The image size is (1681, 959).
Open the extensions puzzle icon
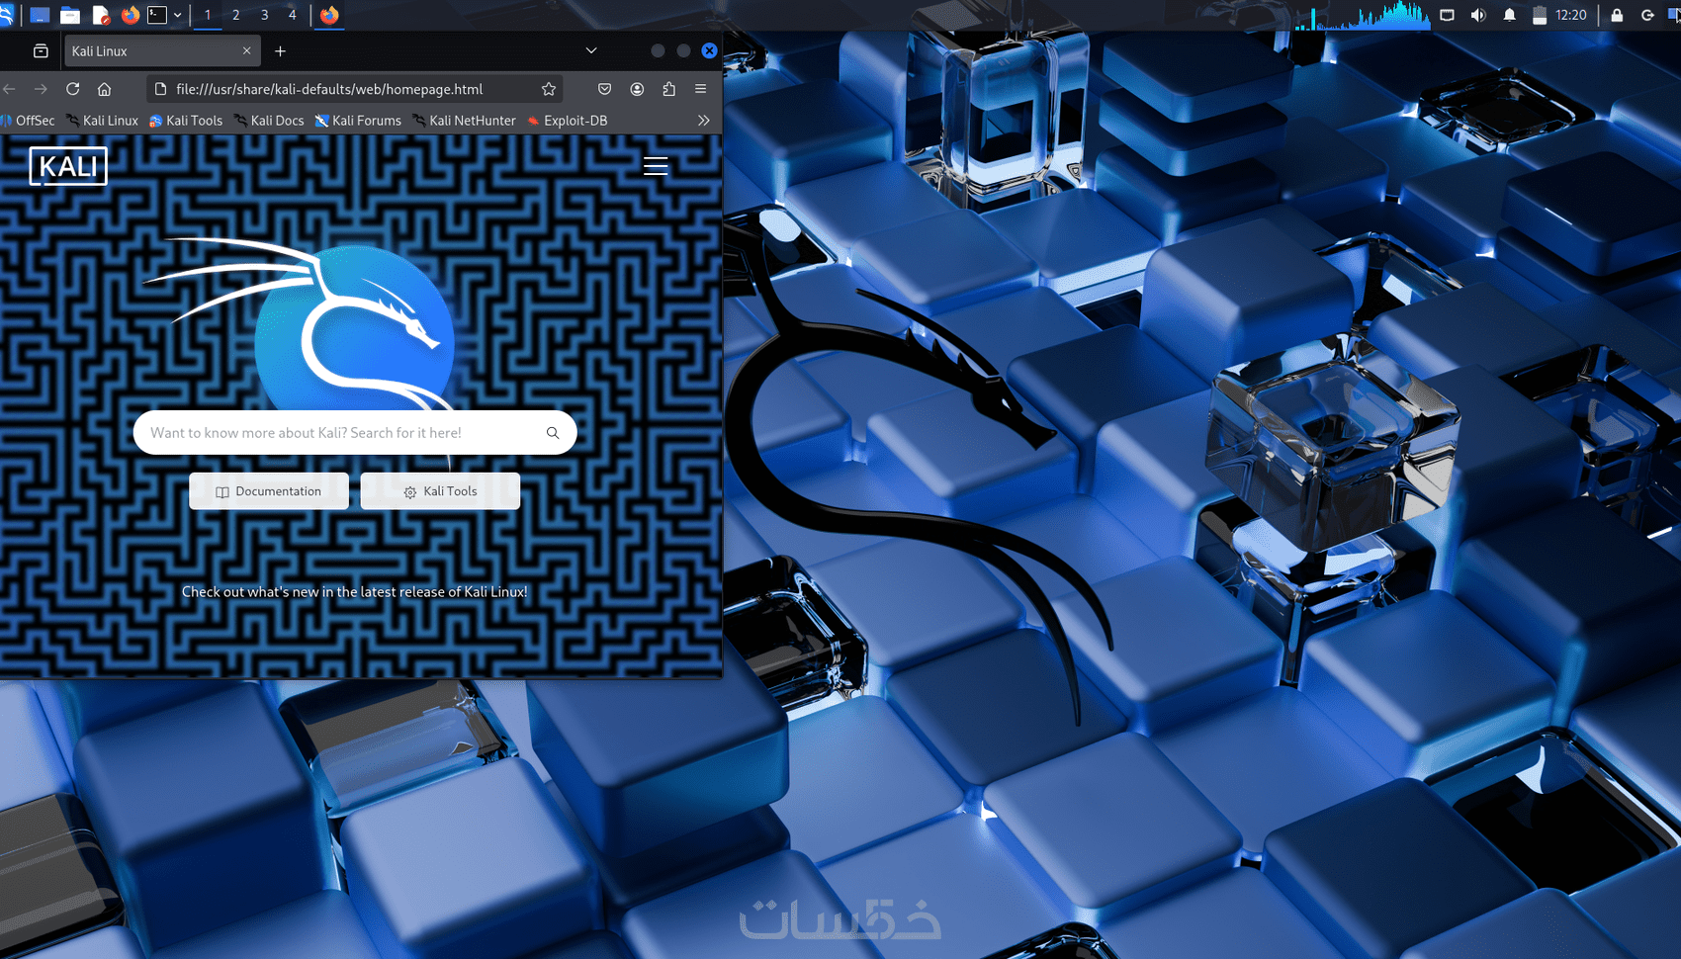tap(669, 89)
